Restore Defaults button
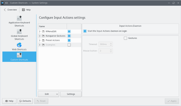The height and width of the screenshot is (106, 181). (25, 101)
